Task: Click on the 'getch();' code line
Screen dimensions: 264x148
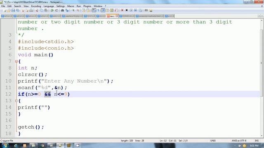Action: [x=31, y=127]
